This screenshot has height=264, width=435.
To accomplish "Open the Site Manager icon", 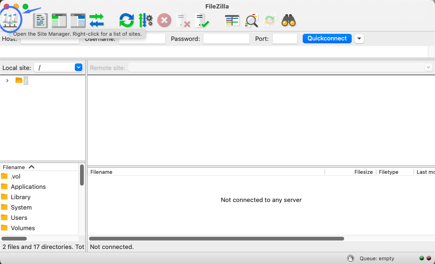I will pyautogui.click(x=10, y=20).
